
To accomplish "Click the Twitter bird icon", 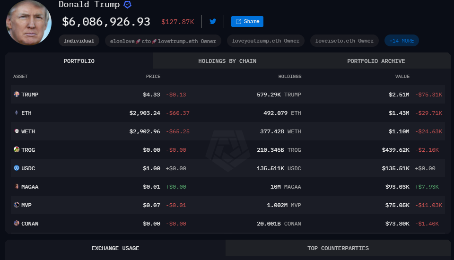I will click(213, 21).
